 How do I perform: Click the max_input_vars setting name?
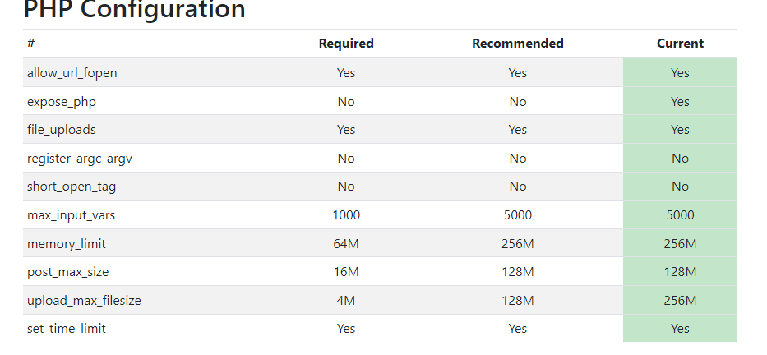point(71,215)
